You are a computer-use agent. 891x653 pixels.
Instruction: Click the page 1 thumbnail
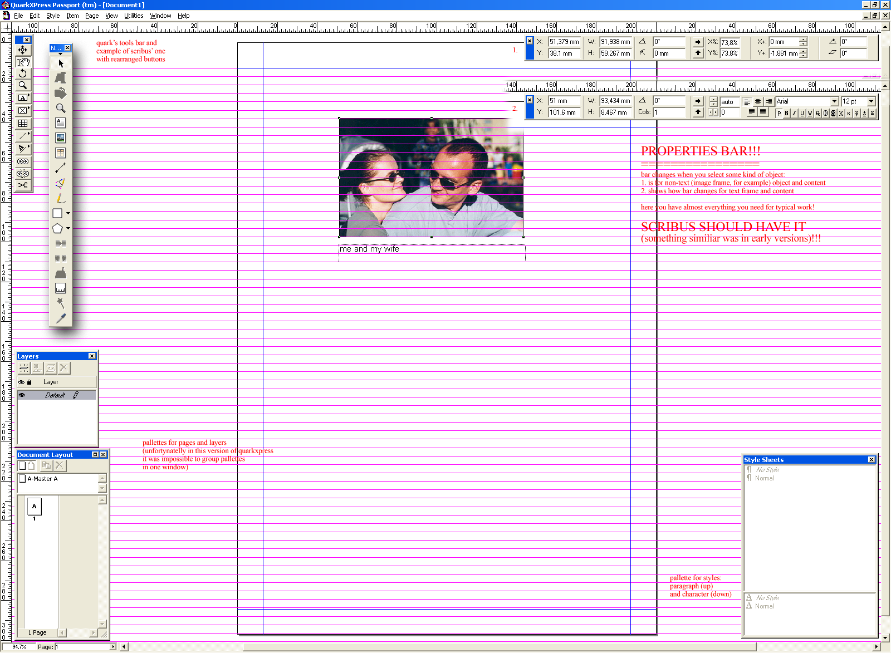coord(34,507)
